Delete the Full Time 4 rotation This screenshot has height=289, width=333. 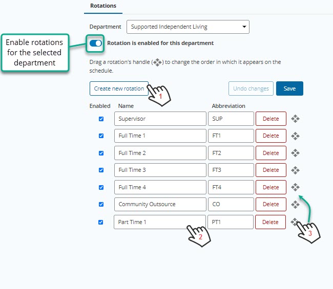(271, 187)
